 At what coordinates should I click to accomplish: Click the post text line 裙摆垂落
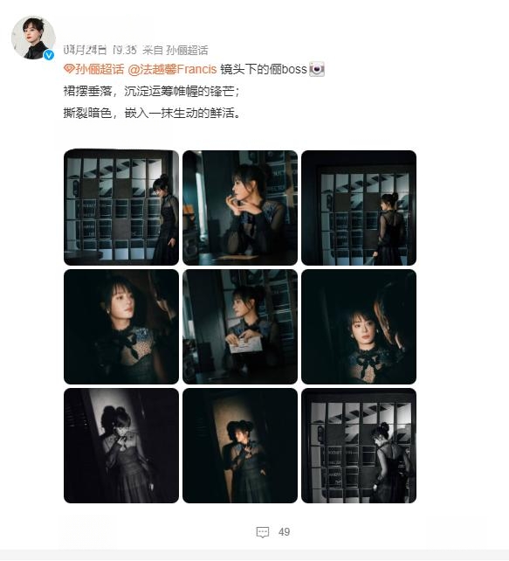coord(152,91)
